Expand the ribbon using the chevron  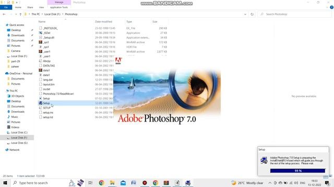click(327, 7)
